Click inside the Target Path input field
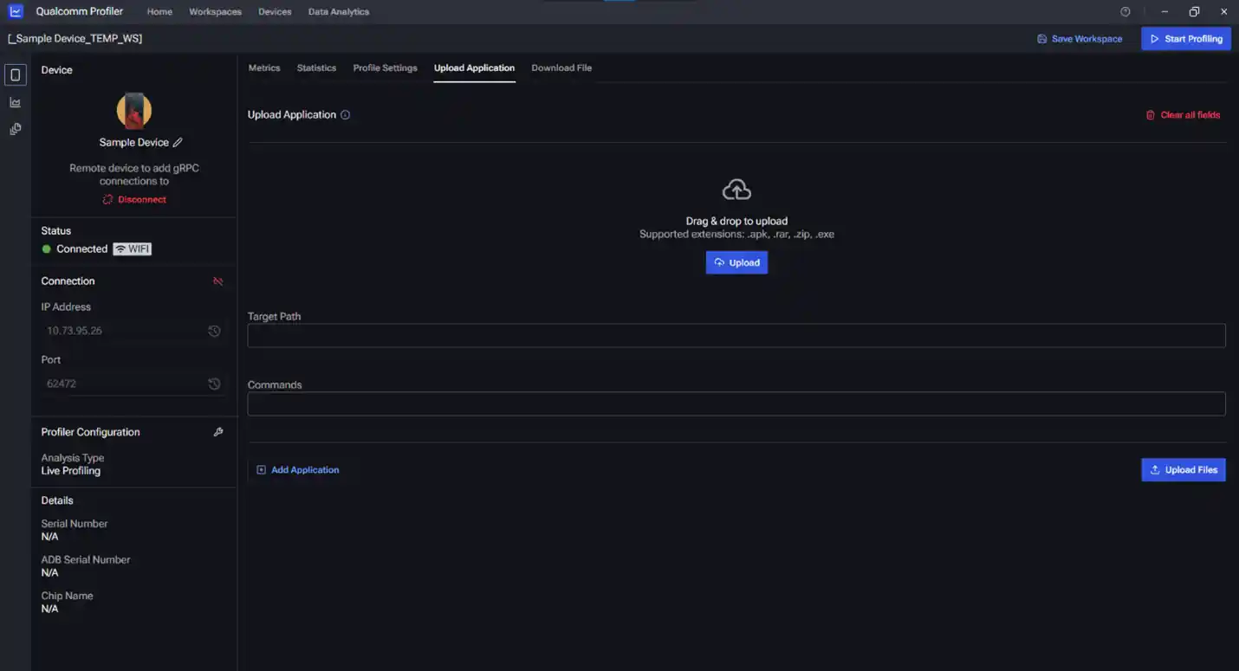Viewport: 1239px width, 671px height. coord(736,335)
